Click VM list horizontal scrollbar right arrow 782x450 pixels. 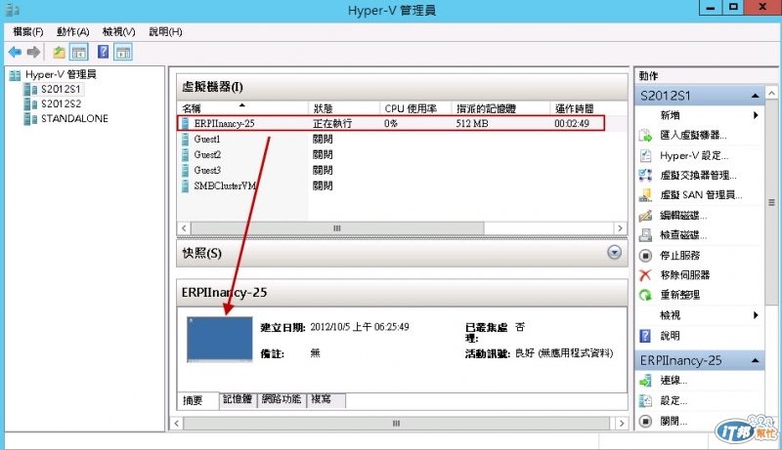coord(620,228)
